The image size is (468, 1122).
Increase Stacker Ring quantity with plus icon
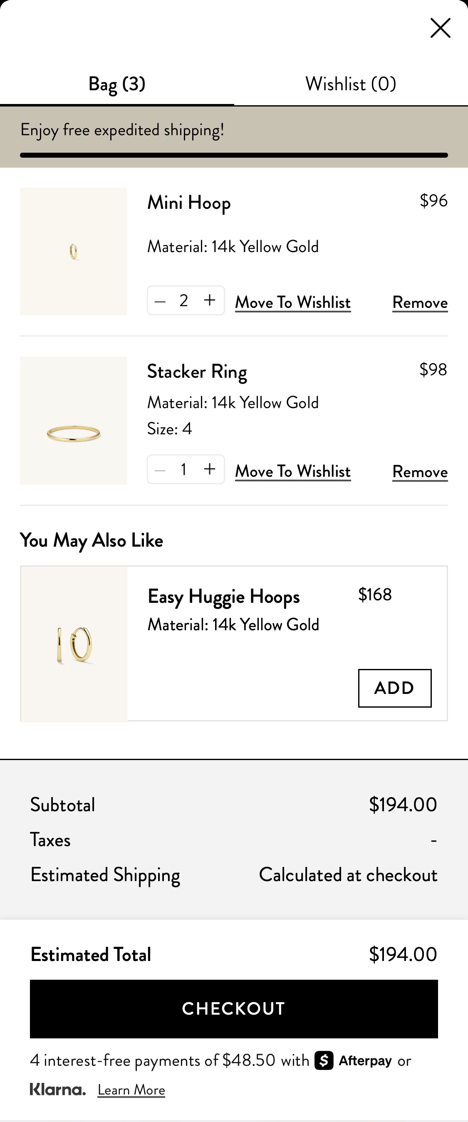[210, 469]
